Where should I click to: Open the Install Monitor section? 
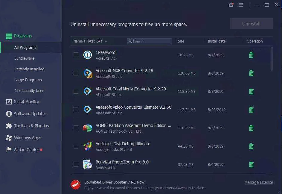point(26,102)
